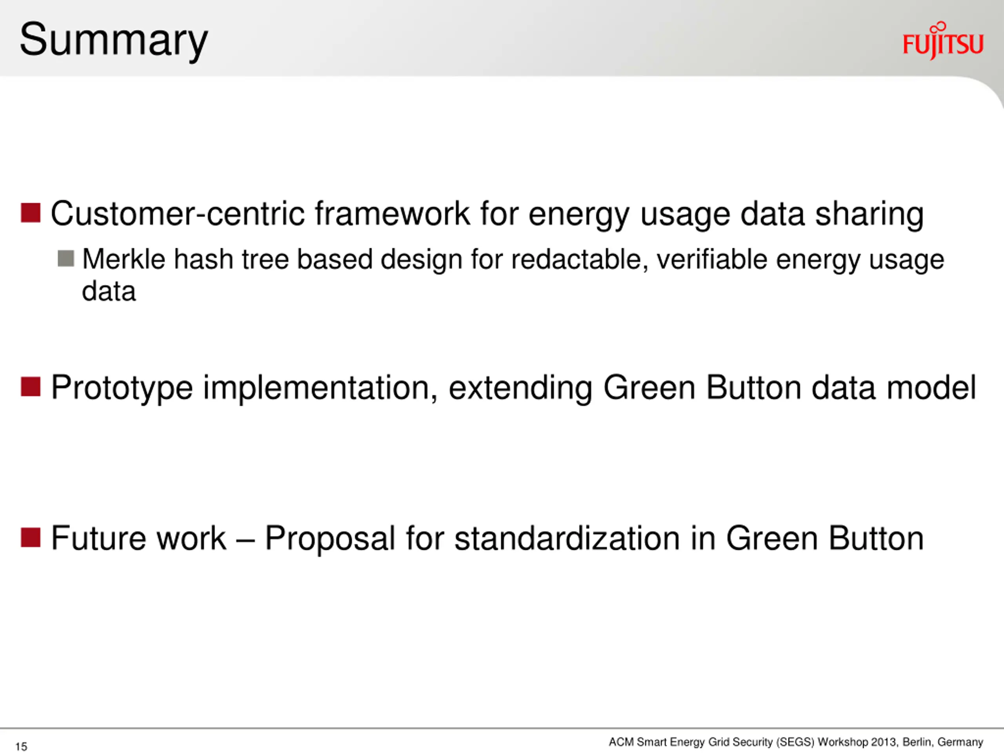This screenshot has width=1004, height=753.
Task: Click the words Berlin, Germany in footer
Action: click(x=943, y=742)
